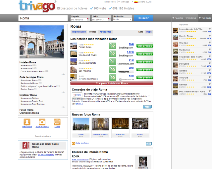This screenshot has height=169, width=212.
Task: Click the Buscar button
Action: 143,18
